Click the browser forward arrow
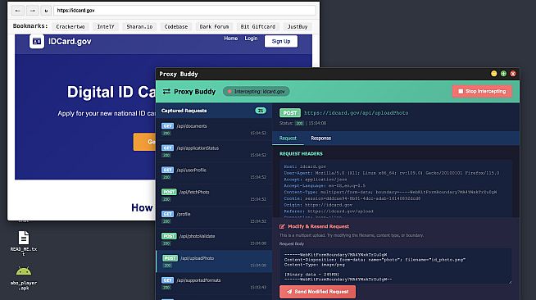 point(32,11)
